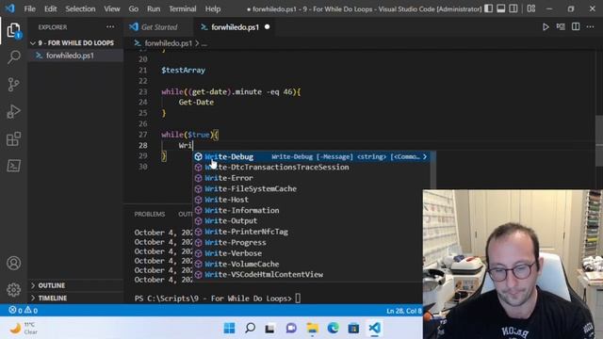The height and width of the screenshot is (339, 603).
Task: Open the Chat icon on the taskbar
Action: pyautogui.click(x=291, y=328)
